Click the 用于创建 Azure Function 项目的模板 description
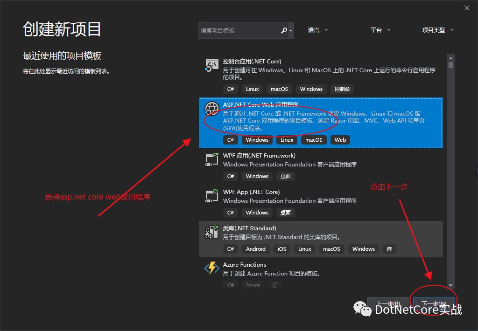This screenshot has height=331, width=478. [272, 274]
